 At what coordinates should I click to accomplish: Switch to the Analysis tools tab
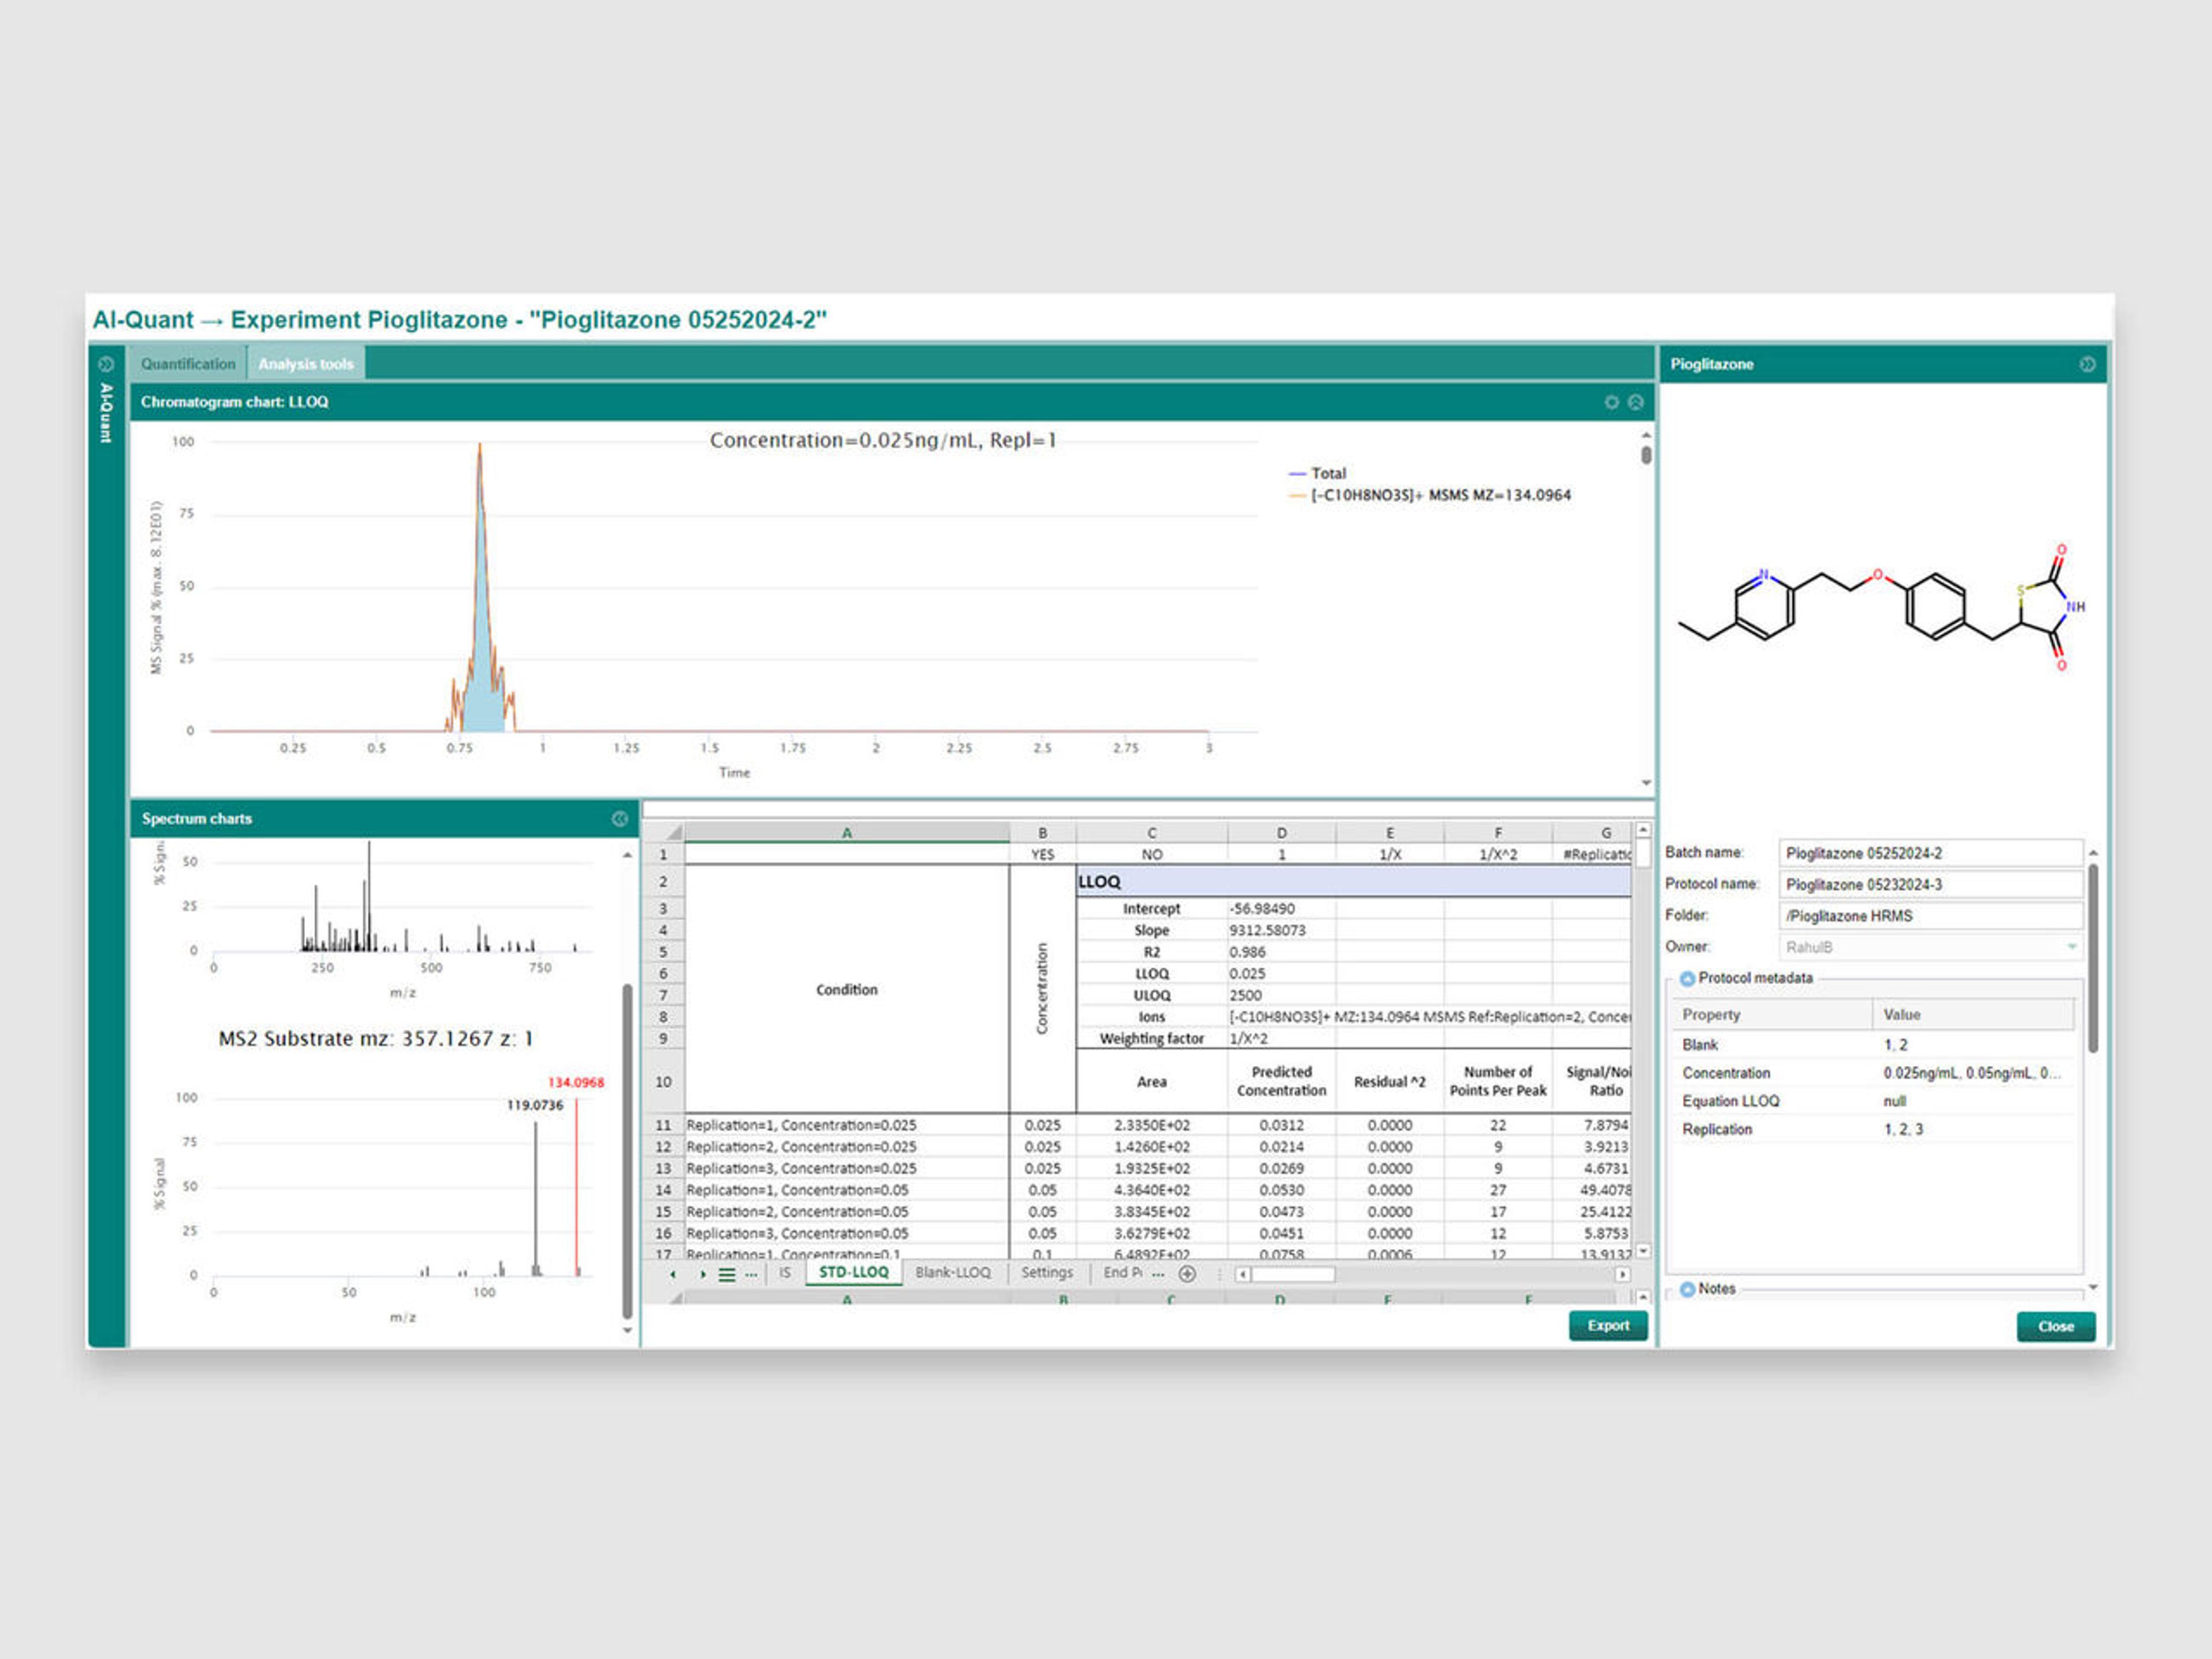coord(306,364)
